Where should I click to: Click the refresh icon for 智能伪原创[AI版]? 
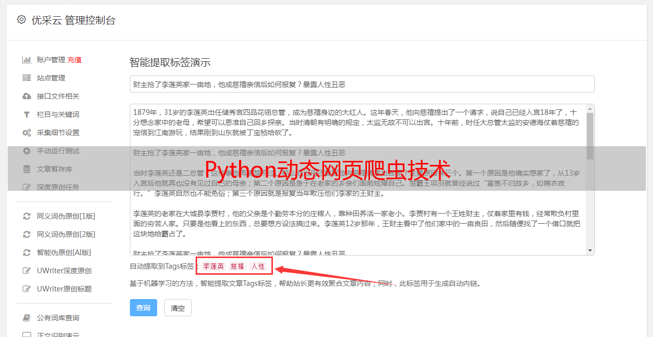27,252
